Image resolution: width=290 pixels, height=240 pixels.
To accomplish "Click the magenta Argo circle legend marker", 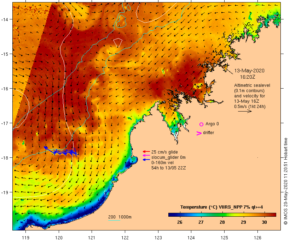I will (x=202, y=124).
